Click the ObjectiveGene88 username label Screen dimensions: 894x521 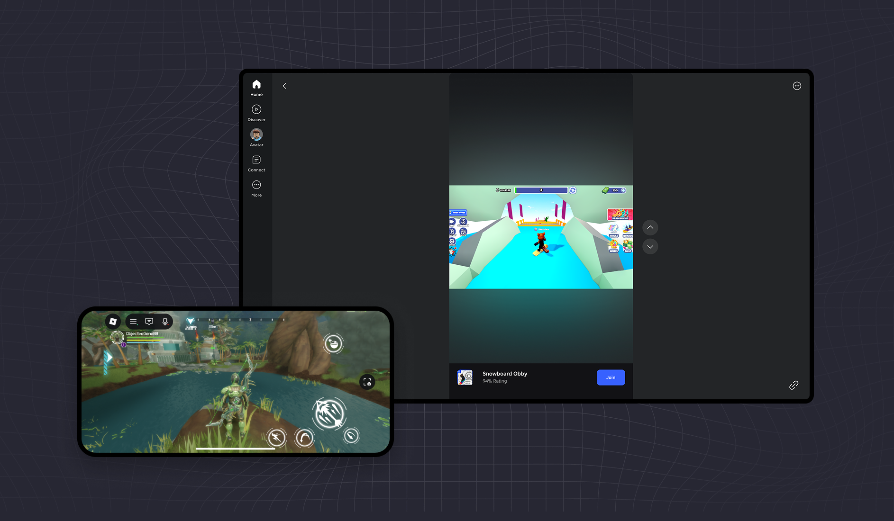coord(142,333)
